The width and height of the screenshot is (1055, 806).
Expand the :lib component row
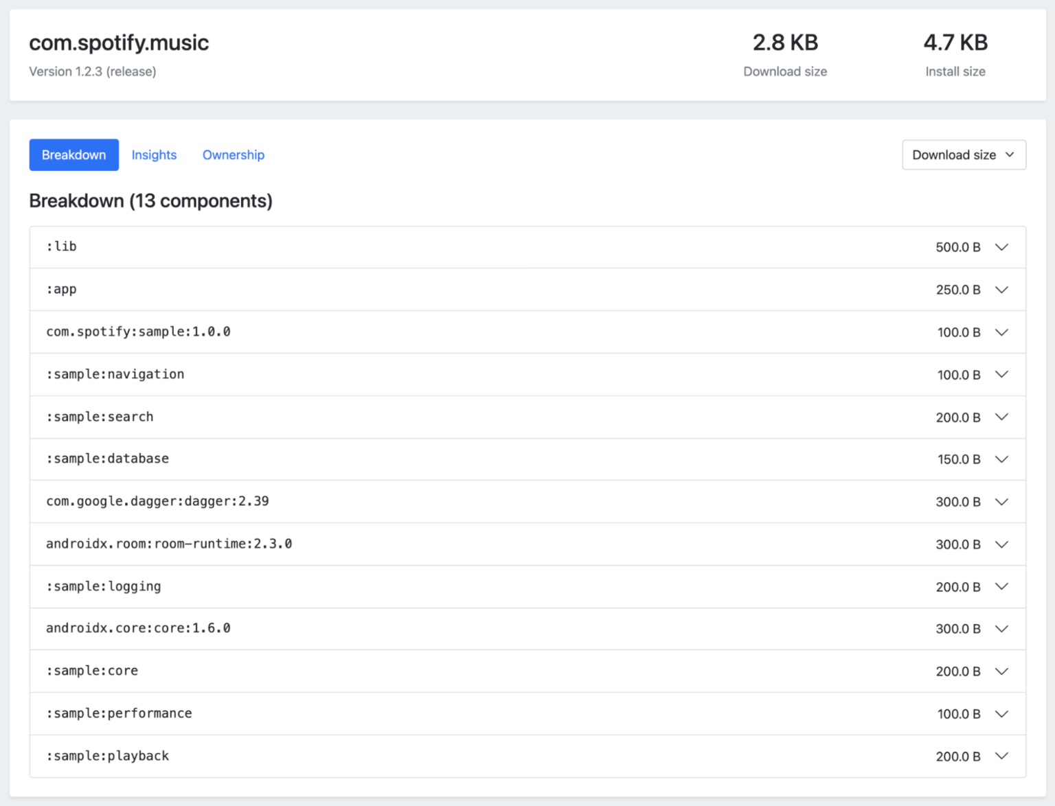(x=1001, y=247)
